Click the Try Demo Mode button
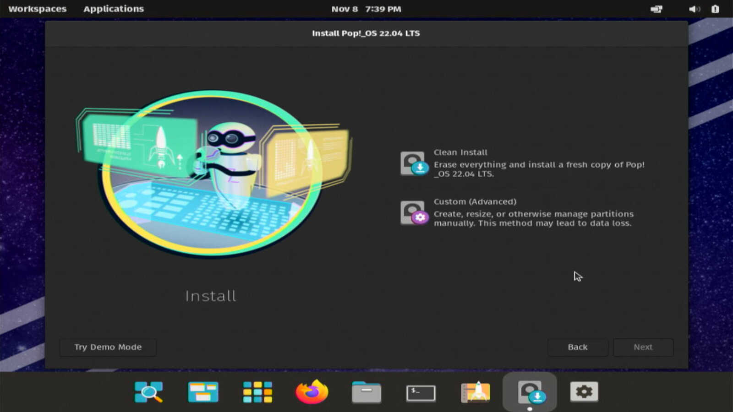This screenshot has width=733, height=412. [x=108, y=347]
